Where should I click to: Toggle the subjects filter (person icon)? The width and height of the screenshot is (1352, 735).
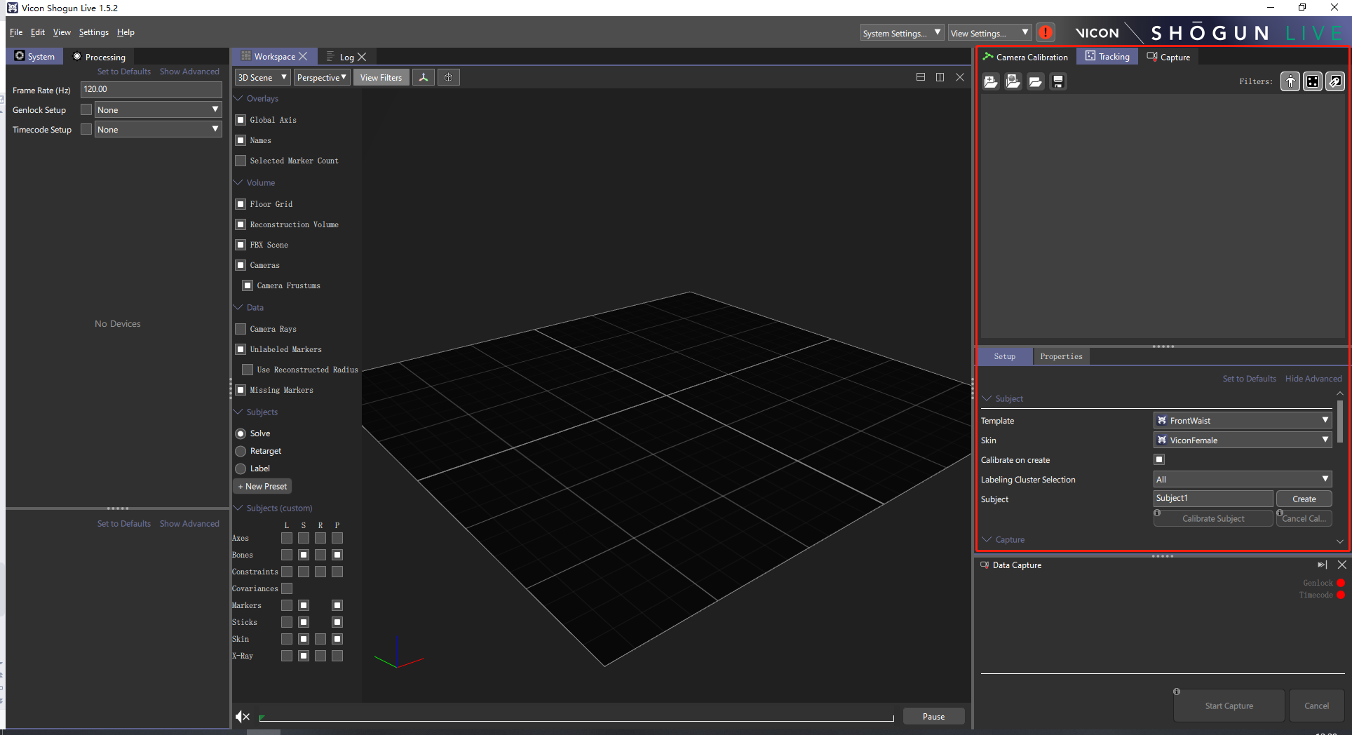click(1290, 82)
